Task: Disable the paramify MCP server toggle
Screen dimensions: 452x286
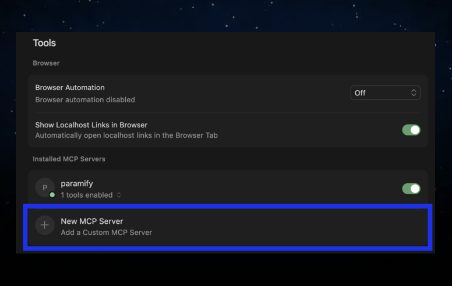Action: [411, 189]
